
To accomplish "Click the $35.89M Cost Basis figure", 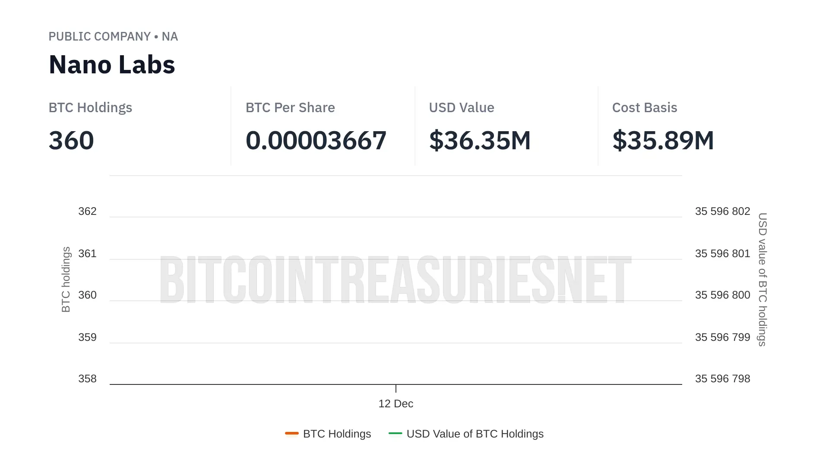I will (x=663, y=141).
